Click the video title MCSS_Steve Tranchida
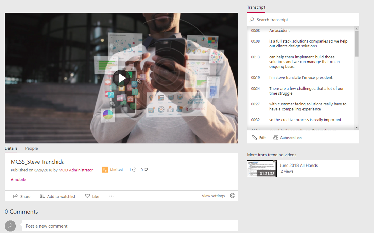The image size is (374, 233). tap(38, 162)
